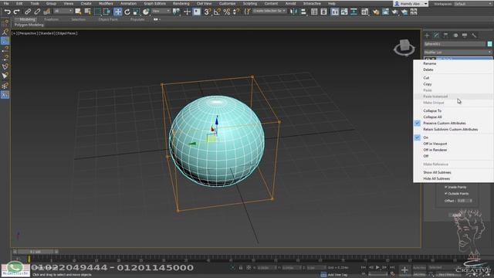Toggle the 3D Snaps button
Viewport: 494px width, 278px height.
pyautogui.click(x=208, y=12)
